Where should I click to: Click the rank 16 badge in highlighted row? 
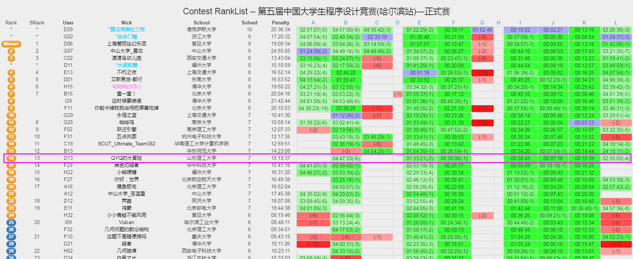coord(11,158)
